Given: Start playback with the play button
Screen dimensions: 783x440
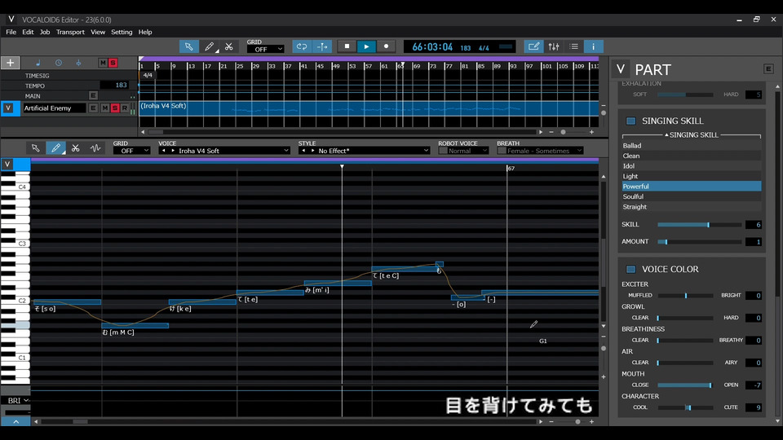Looking at the screenshot, I should tap(366, 46).
